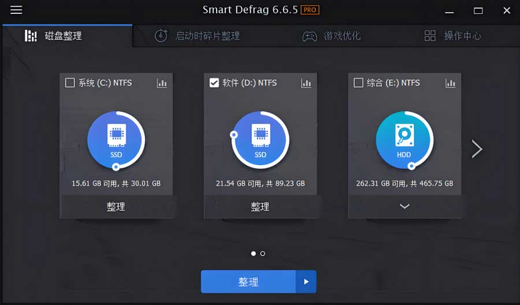The image size is (520, 305).
Task: Click 整理 button under C: drive
Action: pos(116,207)
